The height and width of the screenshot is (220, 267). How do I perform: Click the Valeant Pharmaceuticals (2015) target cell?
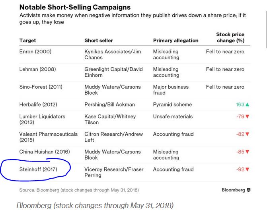tap(48, 137)
